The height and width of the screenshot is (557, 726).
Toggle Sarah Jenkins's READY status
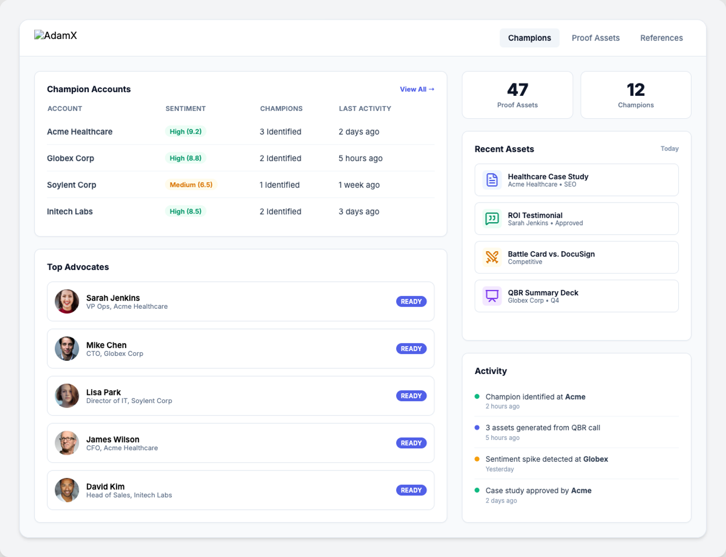411,301
